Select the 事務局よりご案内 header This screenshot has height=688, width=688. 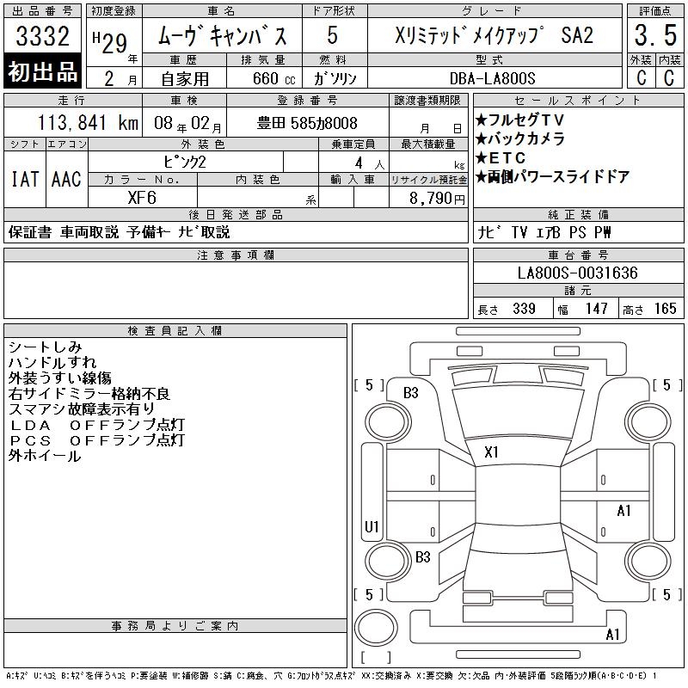(175, 626)
